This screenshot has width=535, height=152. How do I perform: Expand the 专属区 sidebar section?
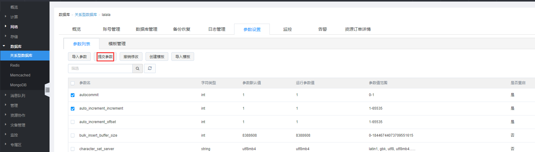pyautogui.click(x=16, y=145)
